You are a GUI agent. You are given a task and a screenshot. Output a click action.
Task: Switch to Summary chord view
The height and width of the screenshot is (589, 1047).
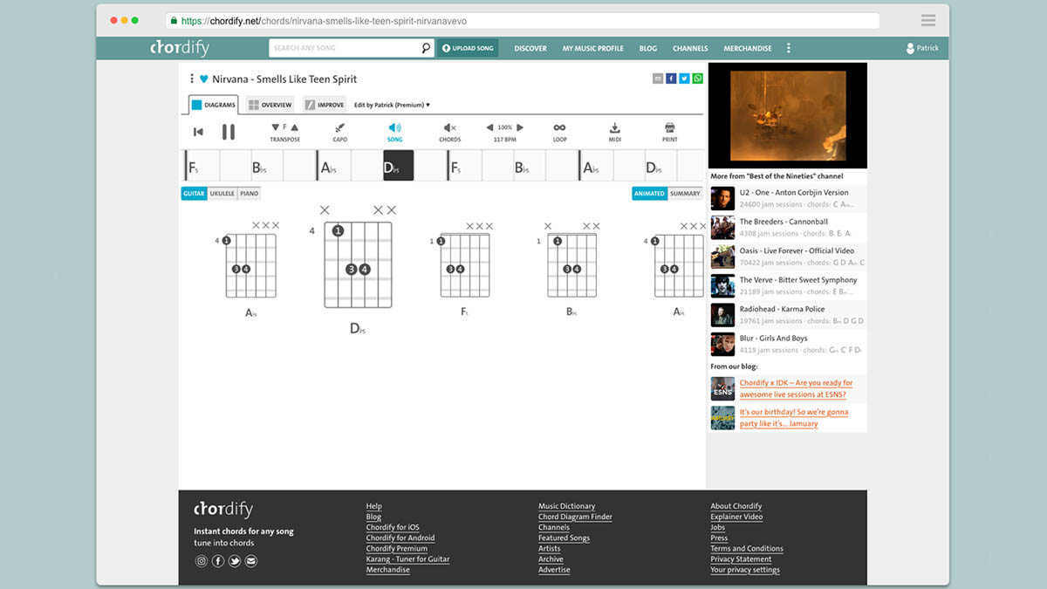685,194
